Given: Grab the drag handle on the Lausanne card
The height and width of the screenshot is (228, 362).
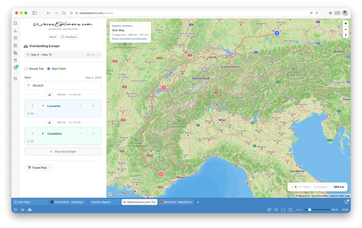Looking at the screenshot, I should tap(33, 106).
